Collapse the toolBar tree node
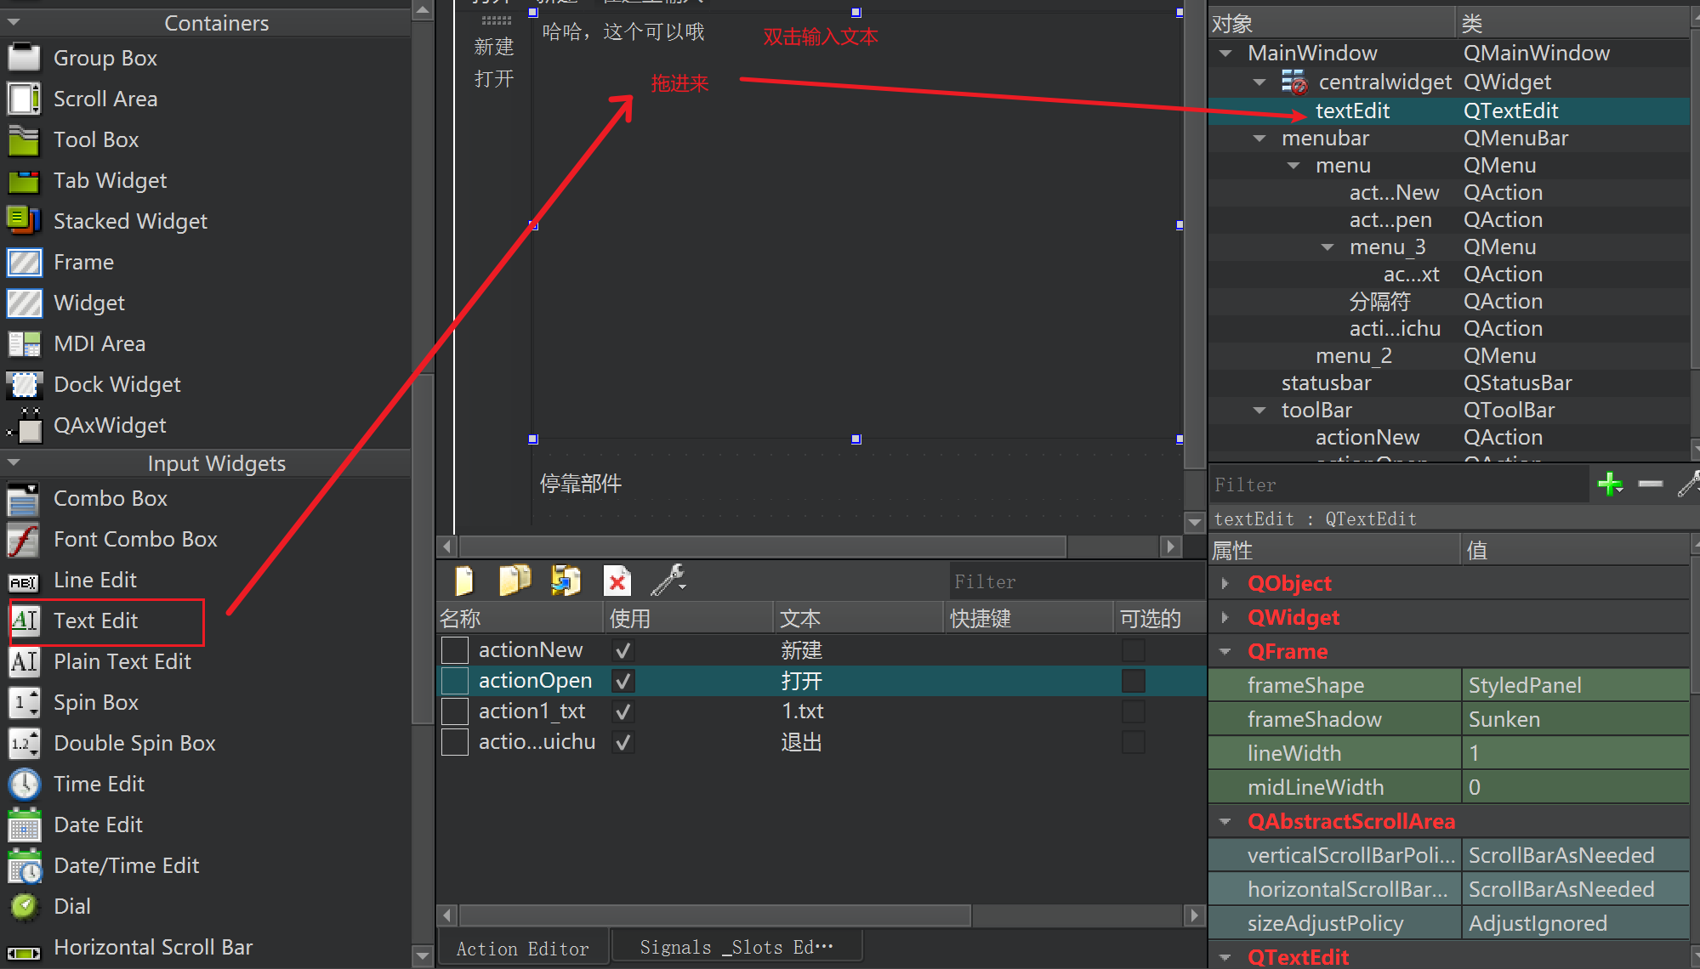The width and height of the screenshot is (1700, 969). point(1259,410)
